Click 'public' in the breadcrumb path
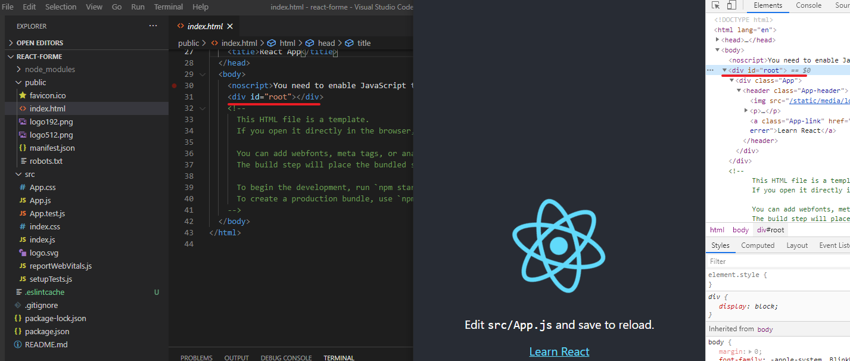The image size is (850, 361). point(189,43)
